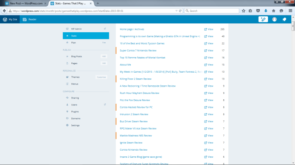Open the Themes sidebar item
The width and height of the screenshot is (295, 165).
tap(75, 77)
